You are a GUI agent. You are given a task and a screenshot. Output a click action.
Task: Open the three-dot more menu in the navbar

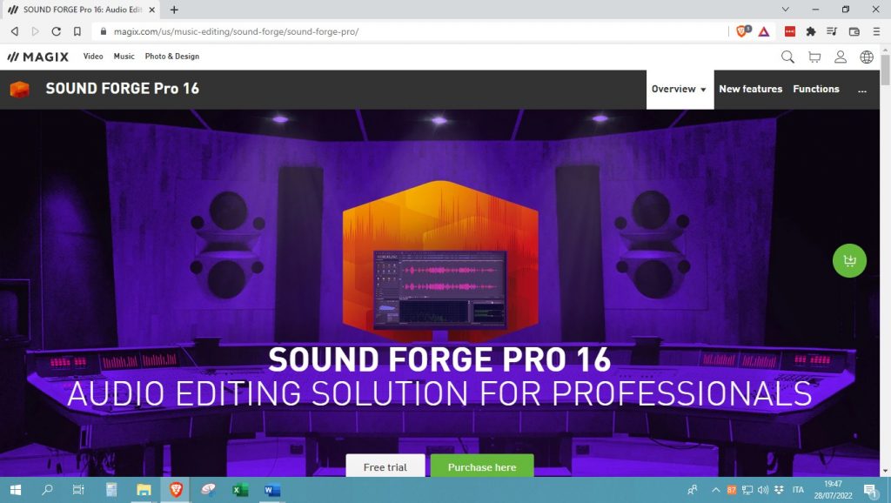point(862,89)
